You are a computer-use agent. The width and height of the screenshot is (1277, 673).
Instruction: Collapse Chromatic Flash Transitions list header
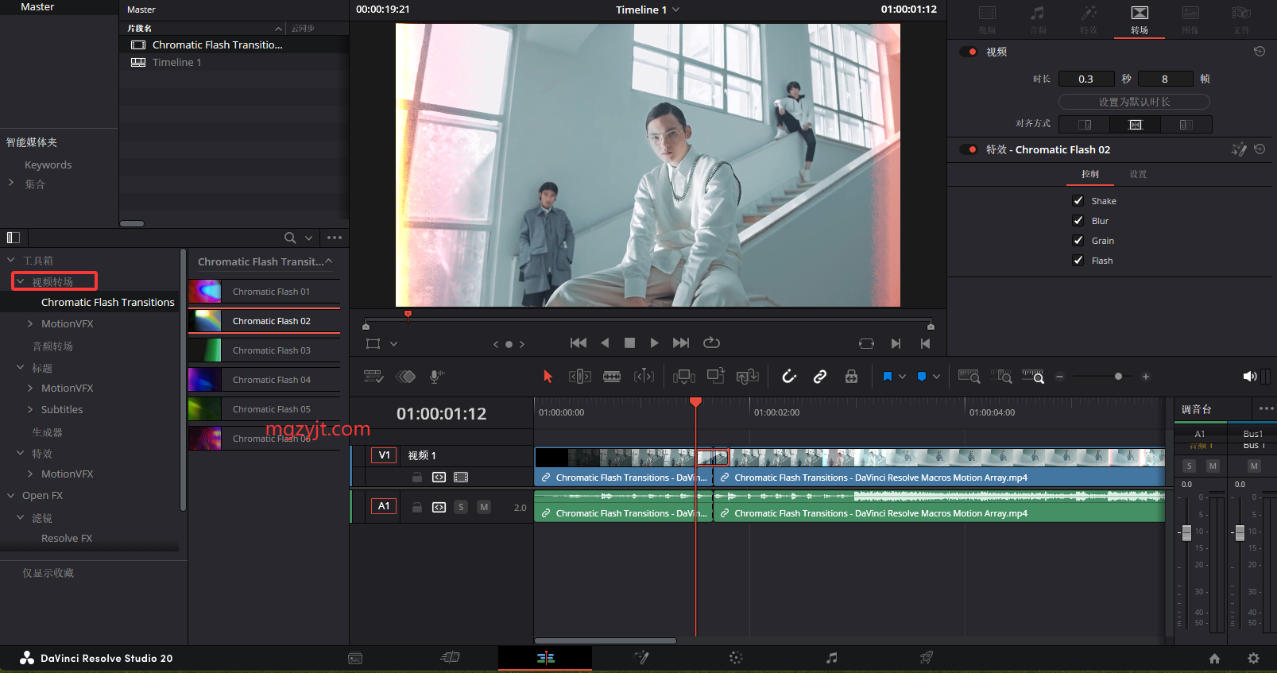[329, 261]
